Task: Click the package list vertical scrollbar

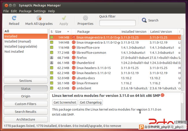Action: pos(182,60)
